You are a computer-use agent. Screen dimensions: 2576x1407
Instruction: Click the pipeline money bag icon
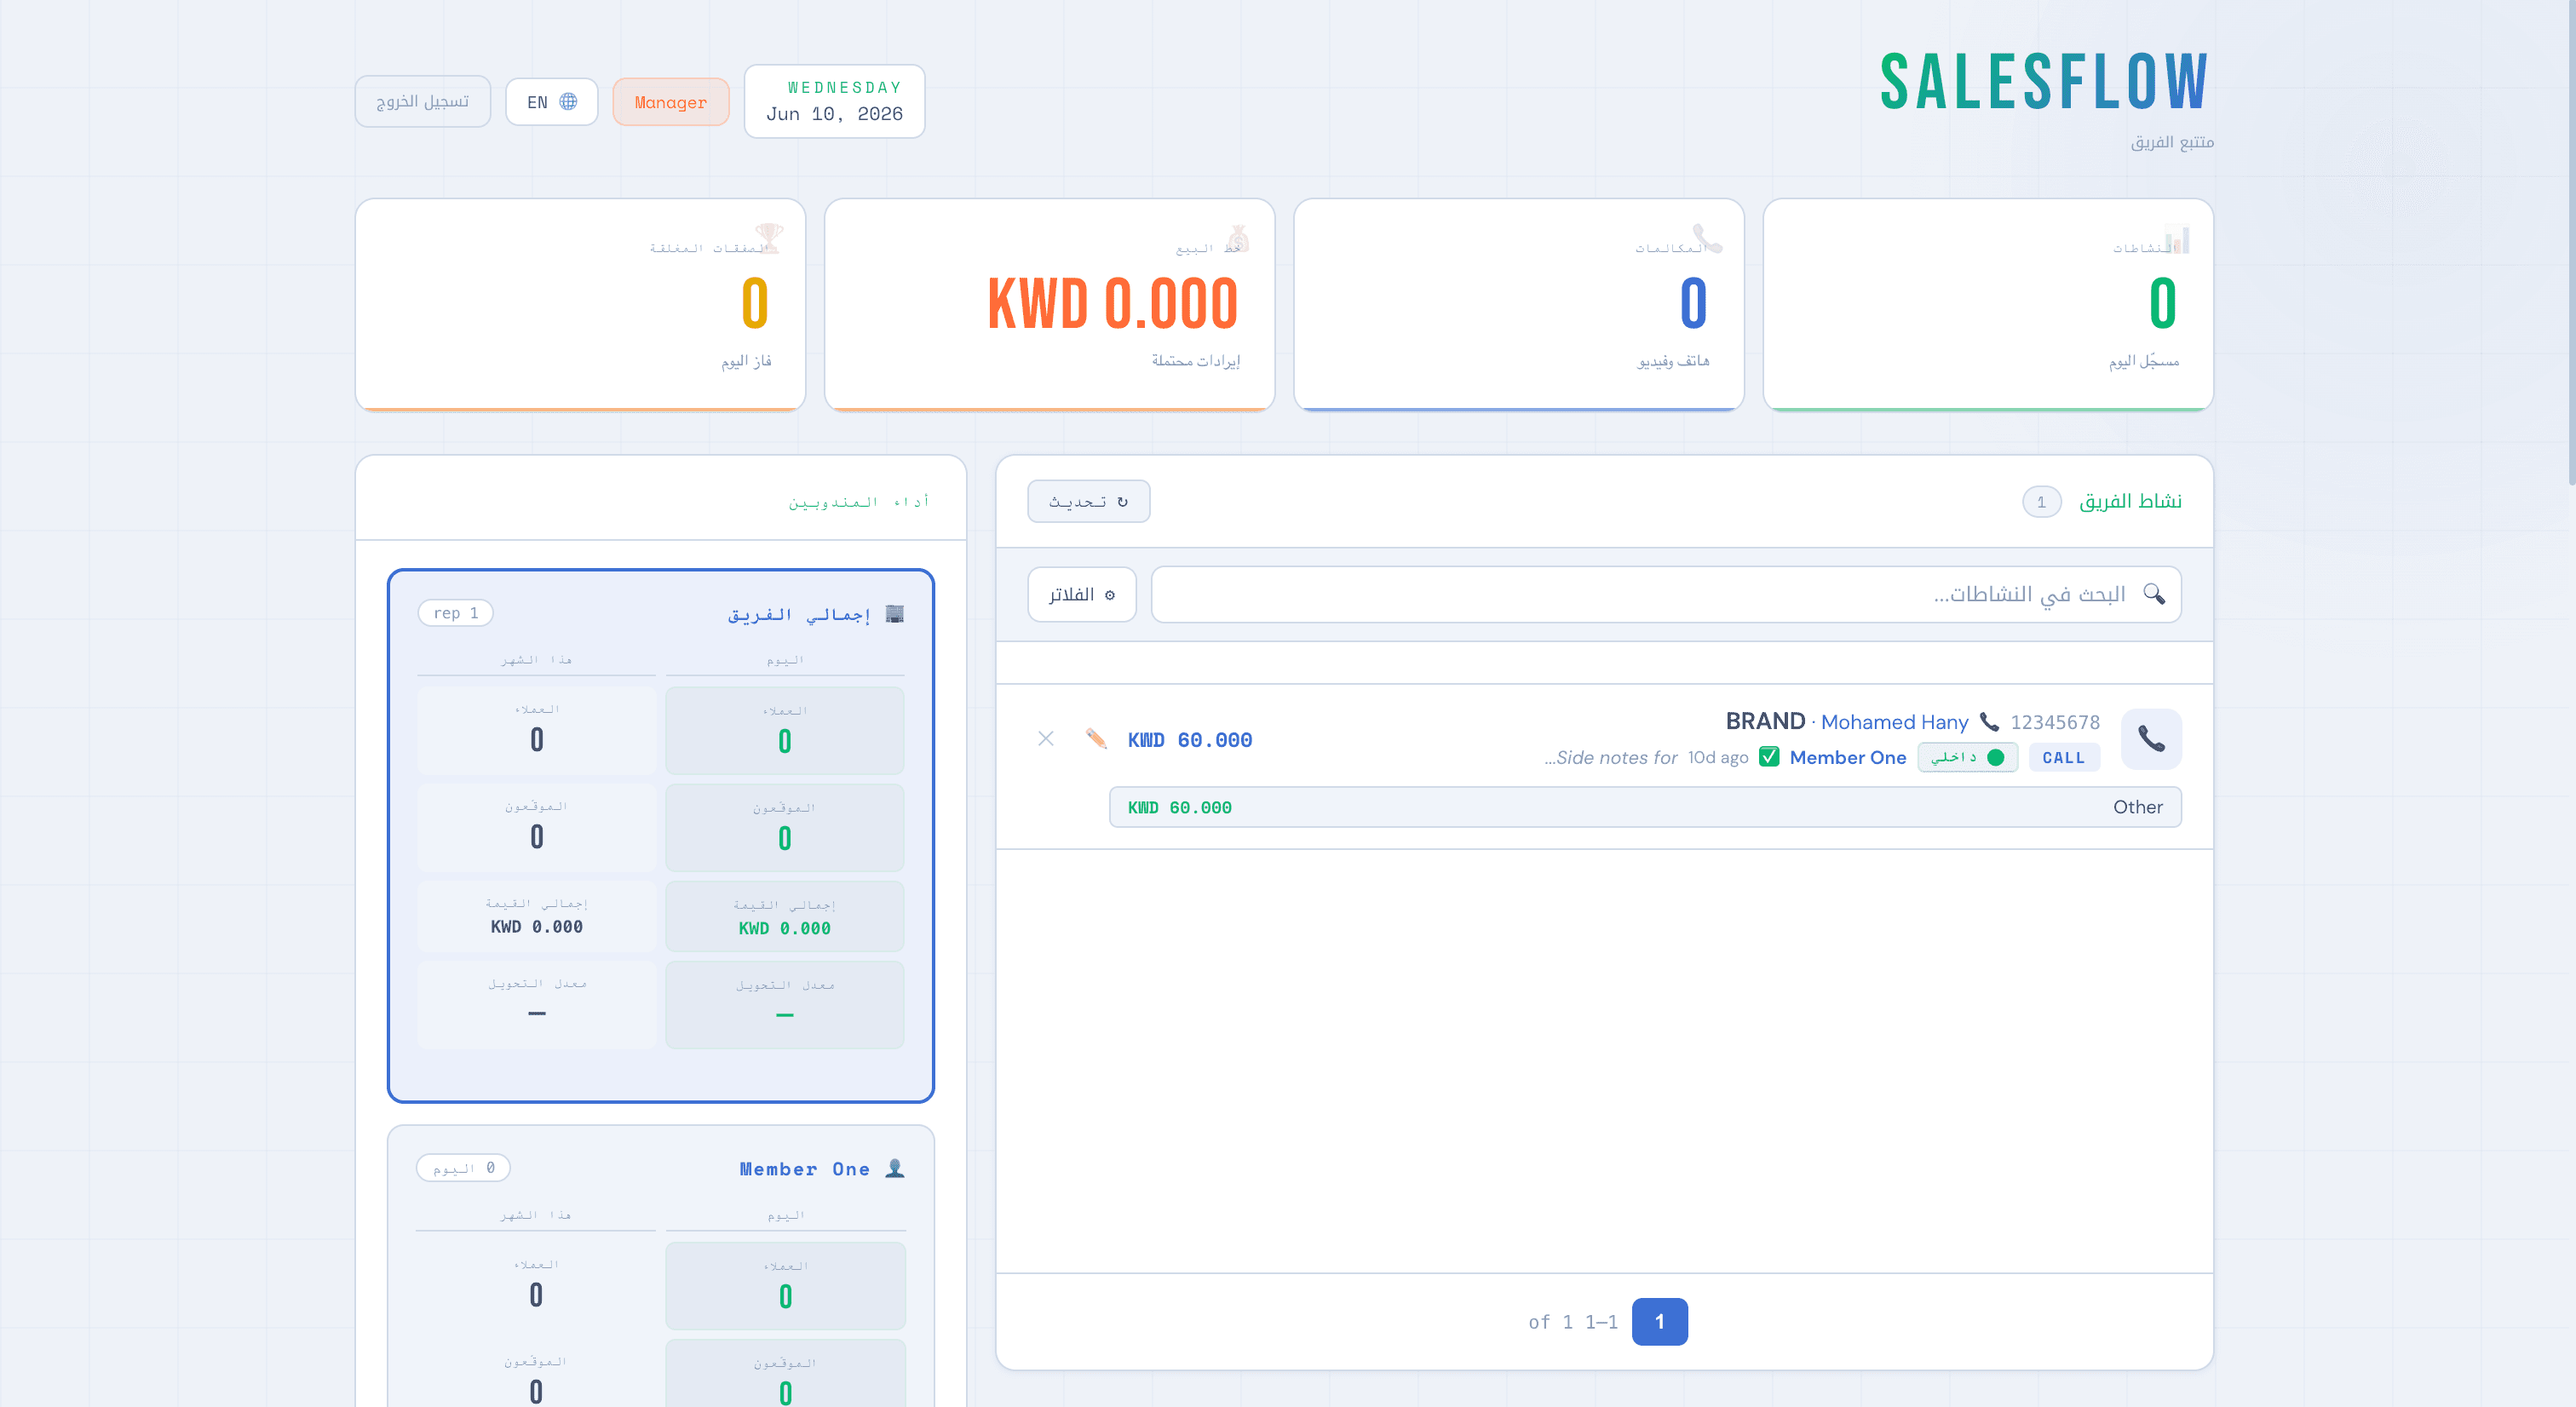(x=1238, y=238)
